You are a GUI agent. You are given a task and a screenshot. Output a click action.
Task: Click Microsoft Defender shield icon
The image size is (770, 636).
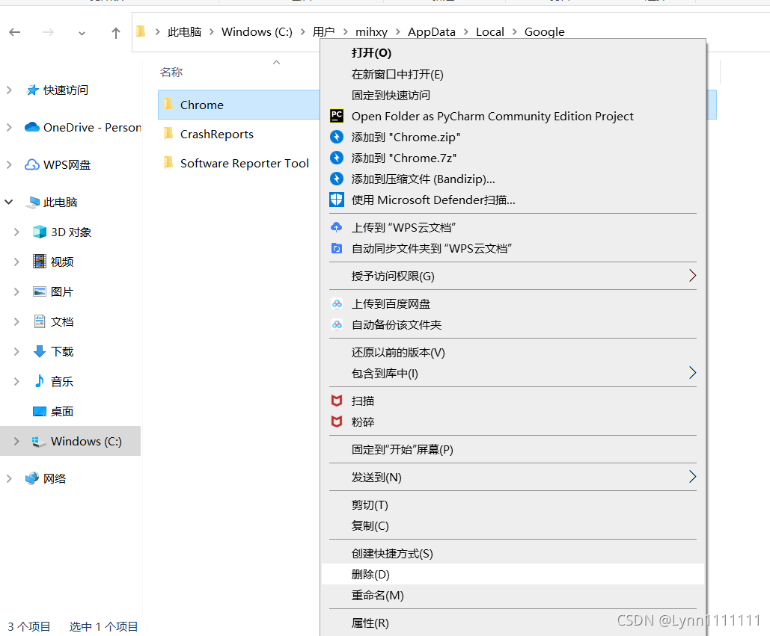(337, 200)
